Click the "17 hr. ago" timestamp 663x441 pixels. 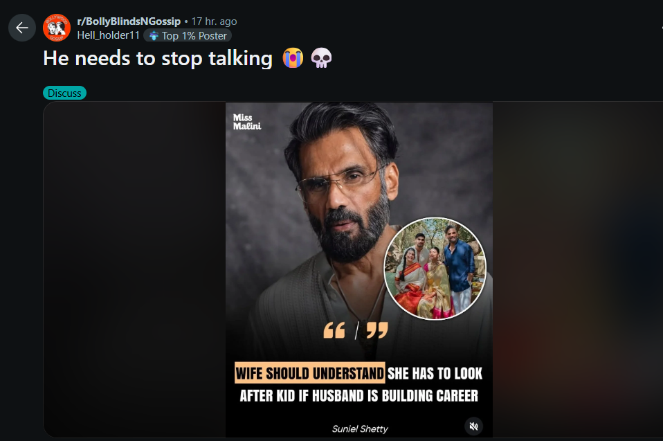click(214, 21)
